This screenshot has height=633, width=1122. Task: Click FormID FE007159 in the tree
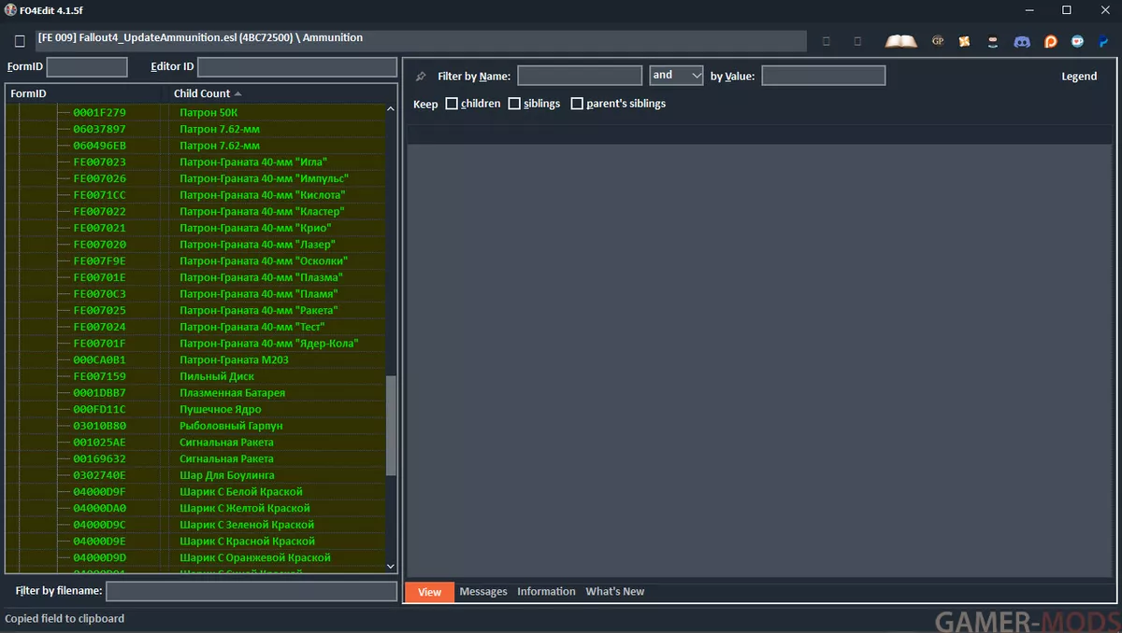coord(99,376)
